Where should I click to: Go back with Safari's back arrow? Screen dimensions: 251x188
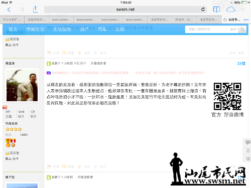[x=9, y=10]
